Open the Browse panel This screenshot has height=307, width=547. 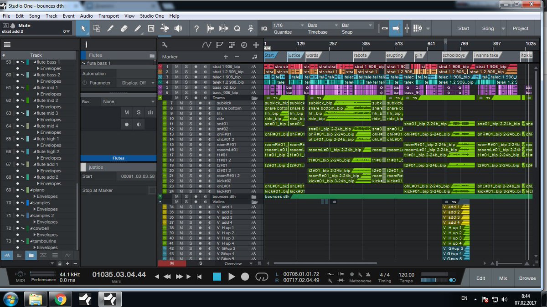527,278
